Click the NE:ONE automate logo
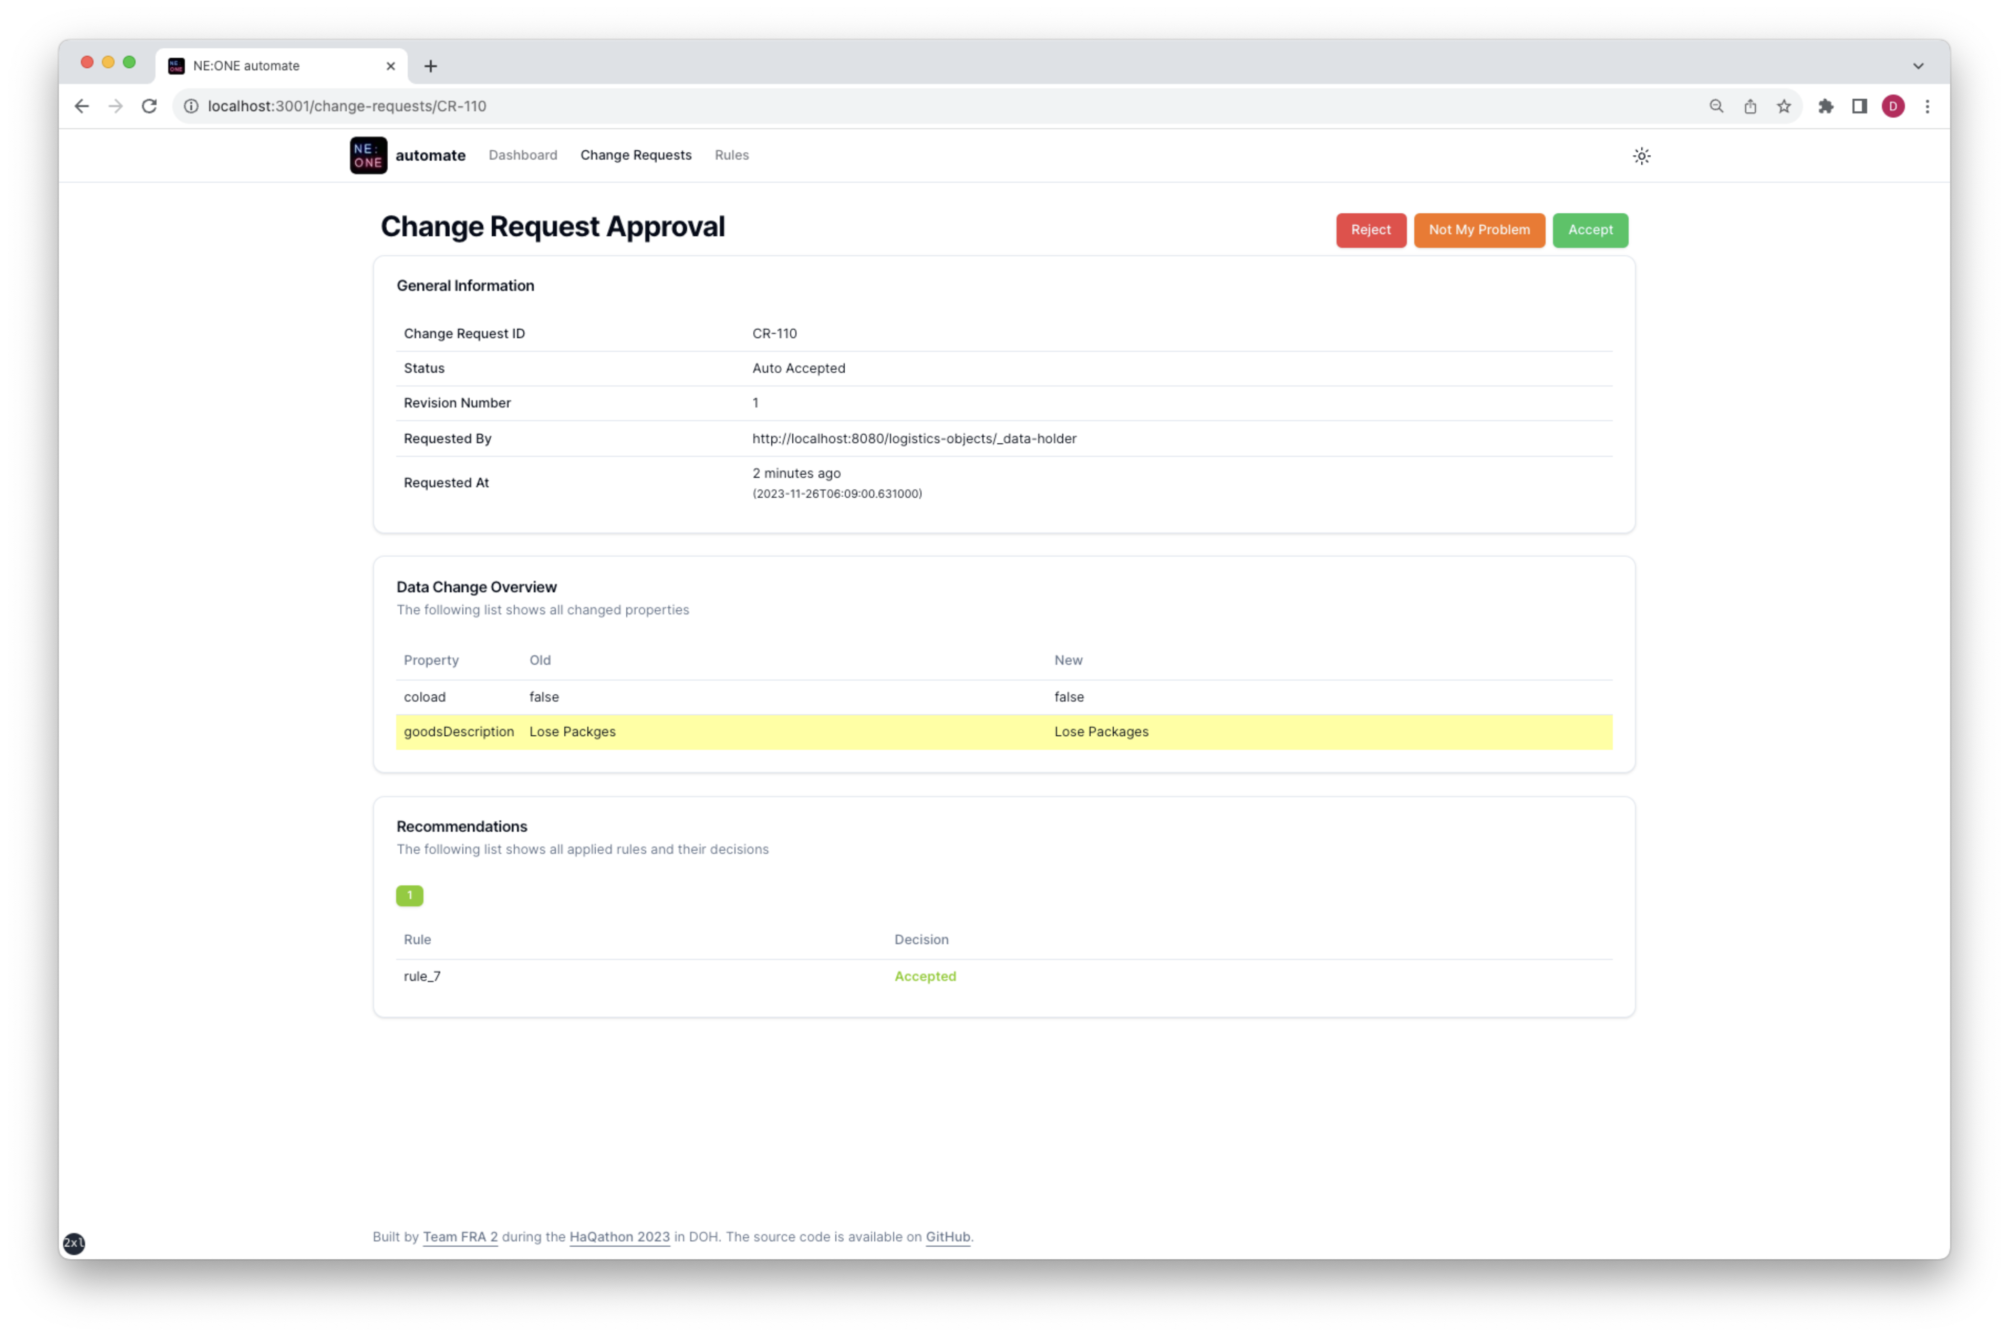 click(x=368, y=155)
